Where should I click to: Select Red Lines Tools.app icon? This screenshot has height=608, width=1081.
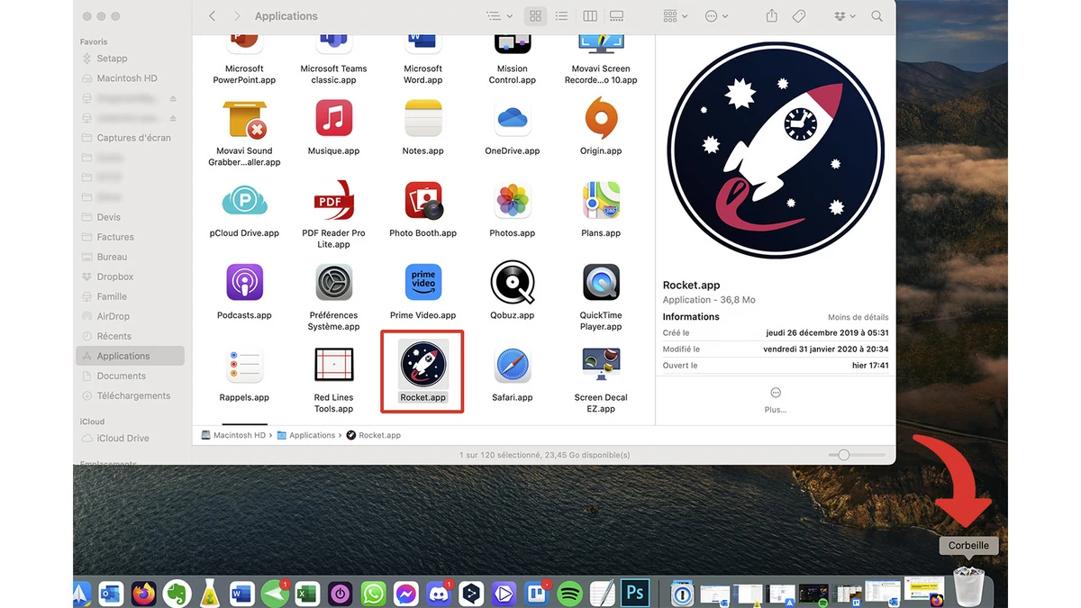[333, 366]
